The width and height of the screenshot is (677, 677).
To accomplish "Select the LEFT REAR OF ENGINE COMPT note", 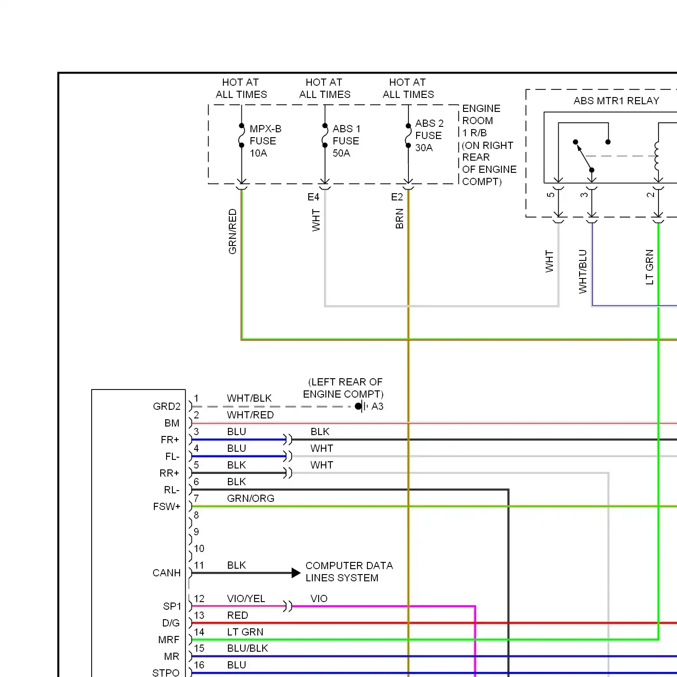I will point(343,388).
